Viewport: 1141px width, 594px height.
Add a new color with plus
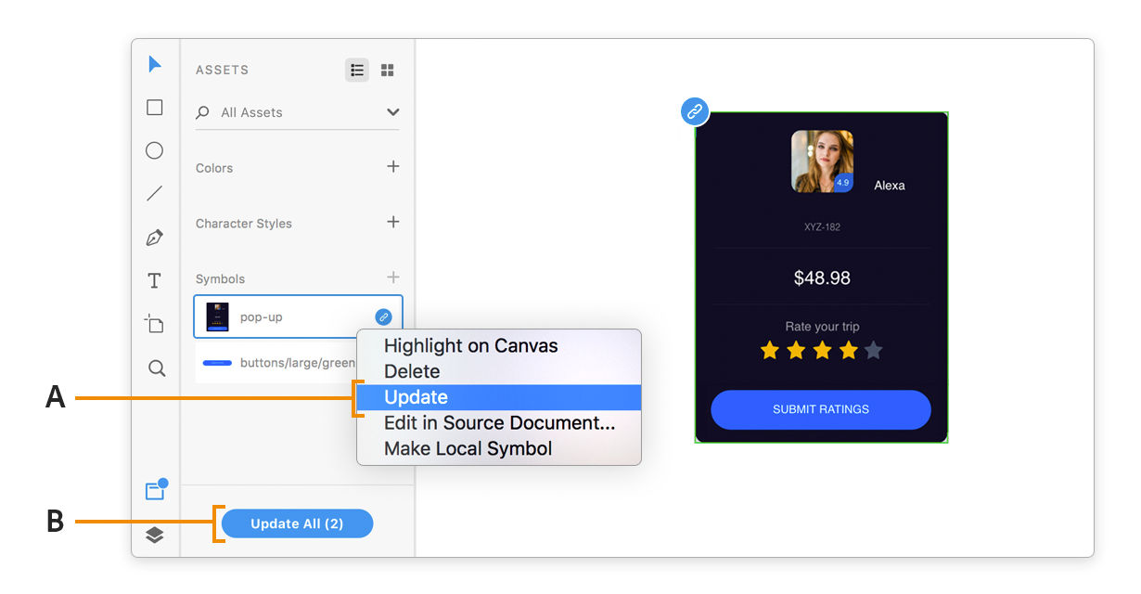coord(393,167)
